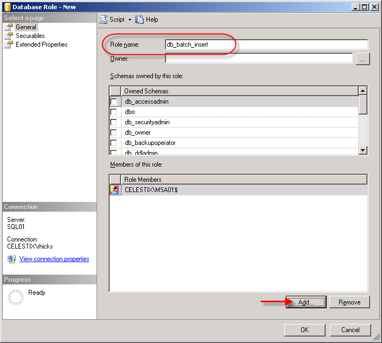
Task: Enable the db_securityadmin schema checkbox
Action: point(114,122)
